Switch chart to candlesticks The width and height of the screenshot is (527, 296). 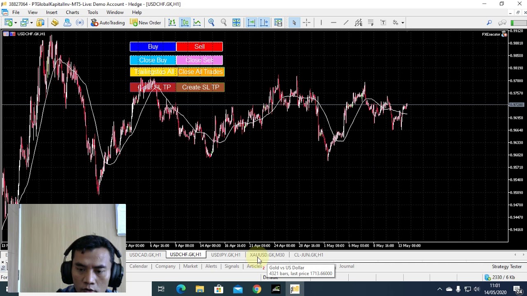(x=185, y=23)
